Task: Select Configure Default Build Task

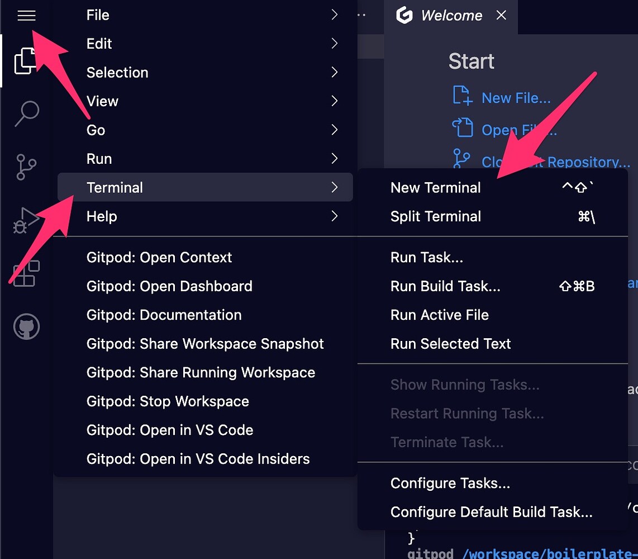Action: coord(491,511)
